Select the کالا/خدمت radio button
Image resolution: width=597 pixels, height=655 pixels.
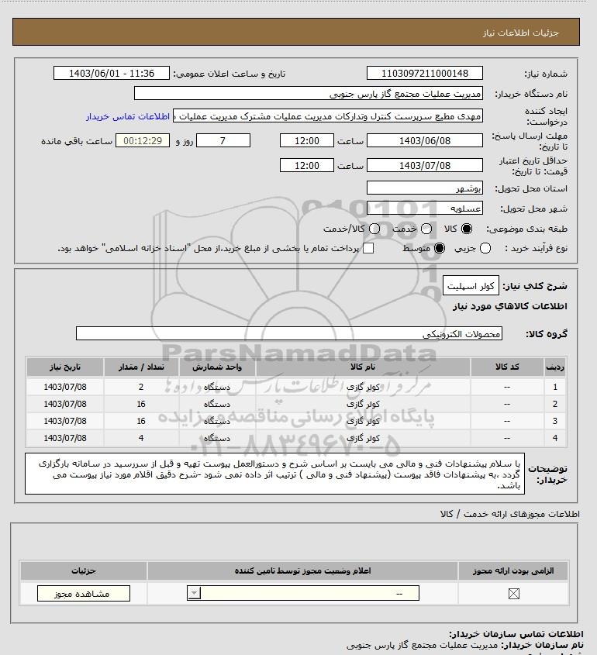click(x=374, y=229)
